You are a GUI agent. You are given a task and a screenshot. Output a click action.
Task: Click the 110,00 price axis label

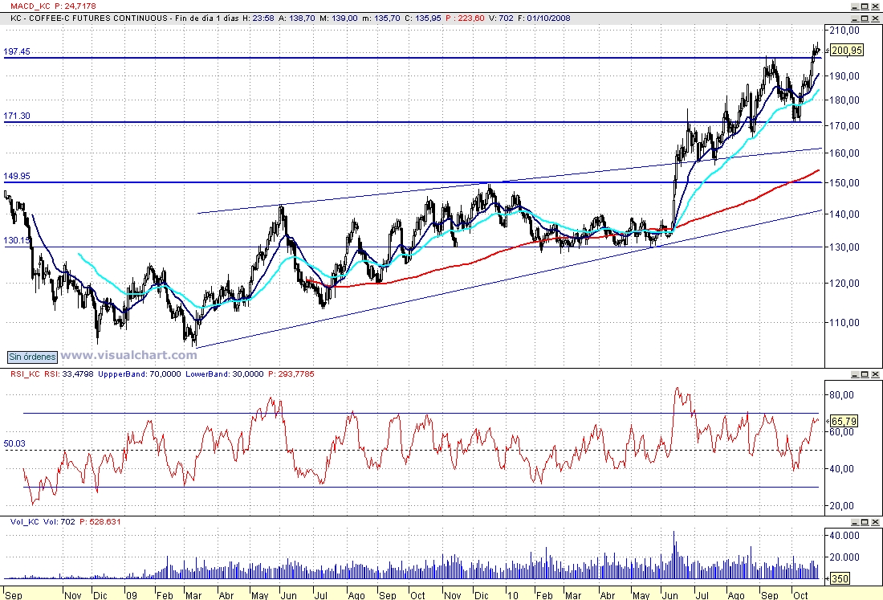pyautogui.click(x=845, y=323)
